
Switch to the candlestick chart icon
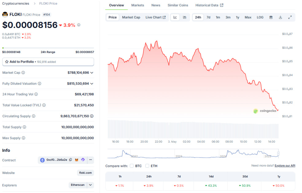[x=185, y=17]
